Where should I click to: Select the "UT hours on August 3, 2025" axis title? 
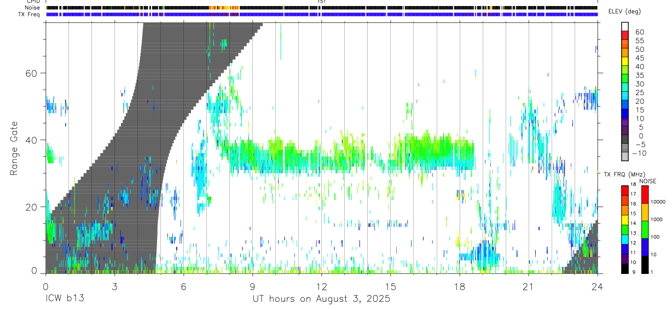click(x=321, y=299)
